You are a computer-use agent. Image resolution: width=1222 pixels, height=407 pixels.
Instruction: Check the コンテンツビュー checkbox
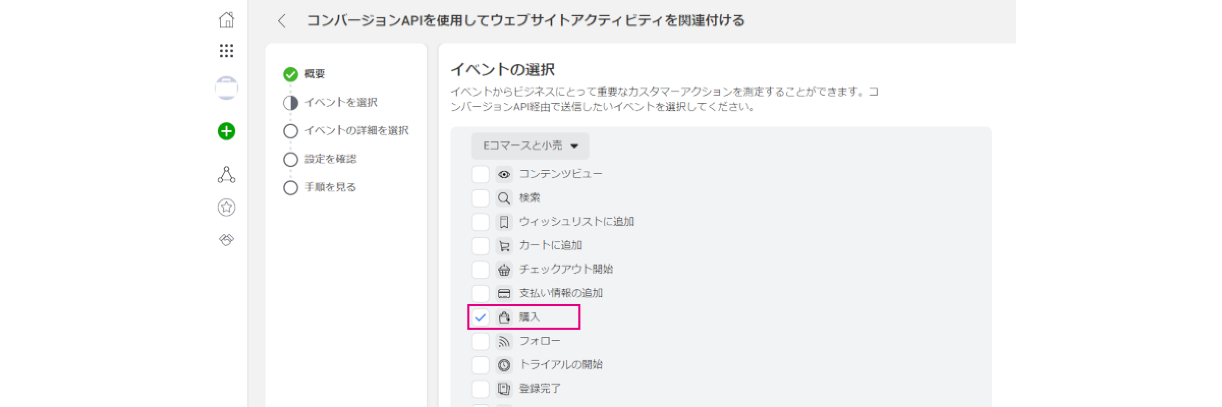pyautogui.click(x=480, y=174)
